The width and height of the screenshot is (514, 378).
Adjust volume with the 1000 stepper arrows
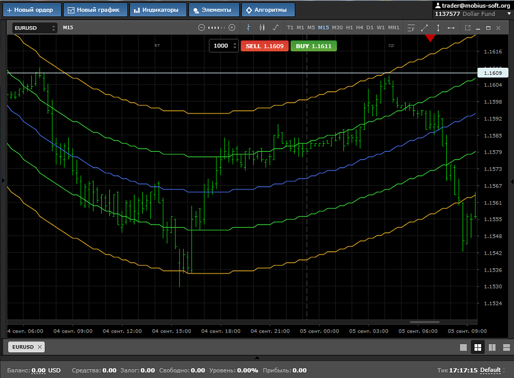(235, 46)
